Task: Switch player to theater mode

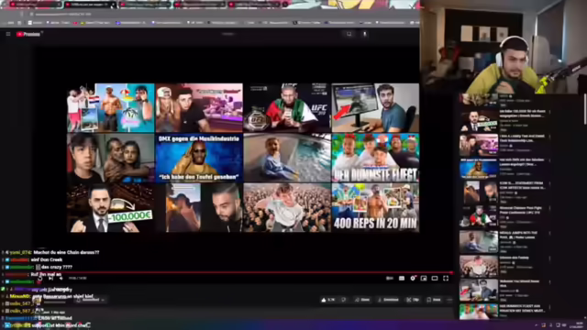Action: [x=435, y=278]
